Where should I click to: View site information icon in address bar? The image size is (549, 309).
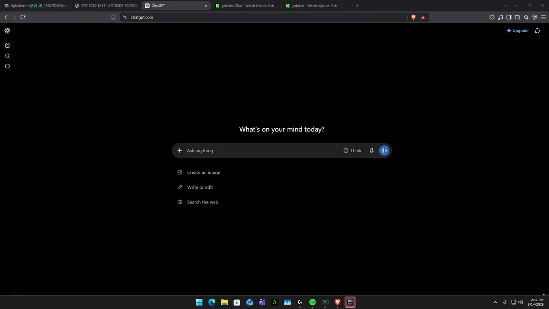click(125, 17)
